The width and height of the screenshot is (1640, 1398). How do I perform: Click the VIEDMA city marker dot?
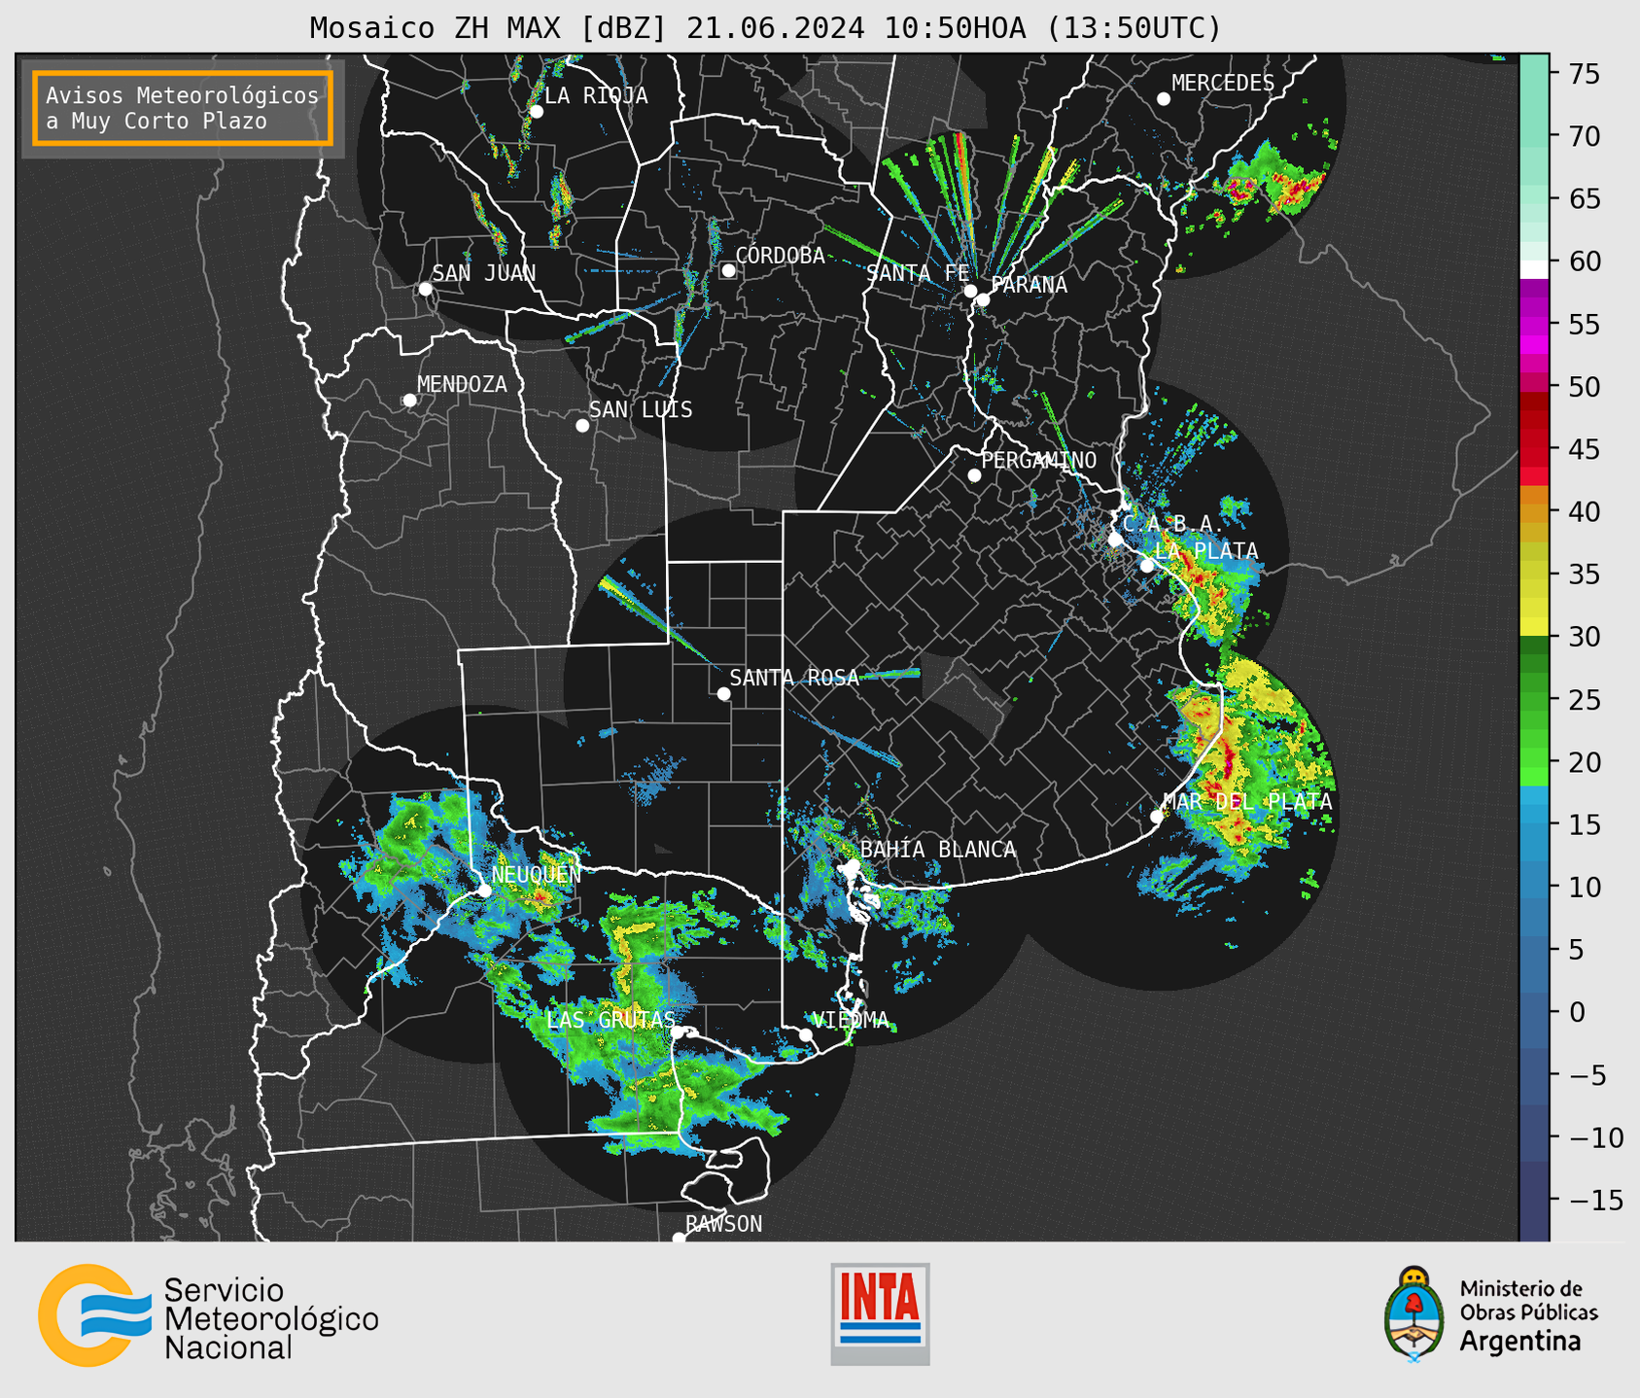click(x=805, y=1034)
